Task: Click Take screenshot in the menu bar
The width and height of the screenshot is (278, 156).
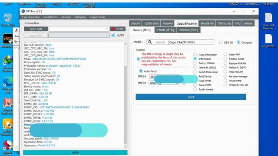Action: point(31,17)
